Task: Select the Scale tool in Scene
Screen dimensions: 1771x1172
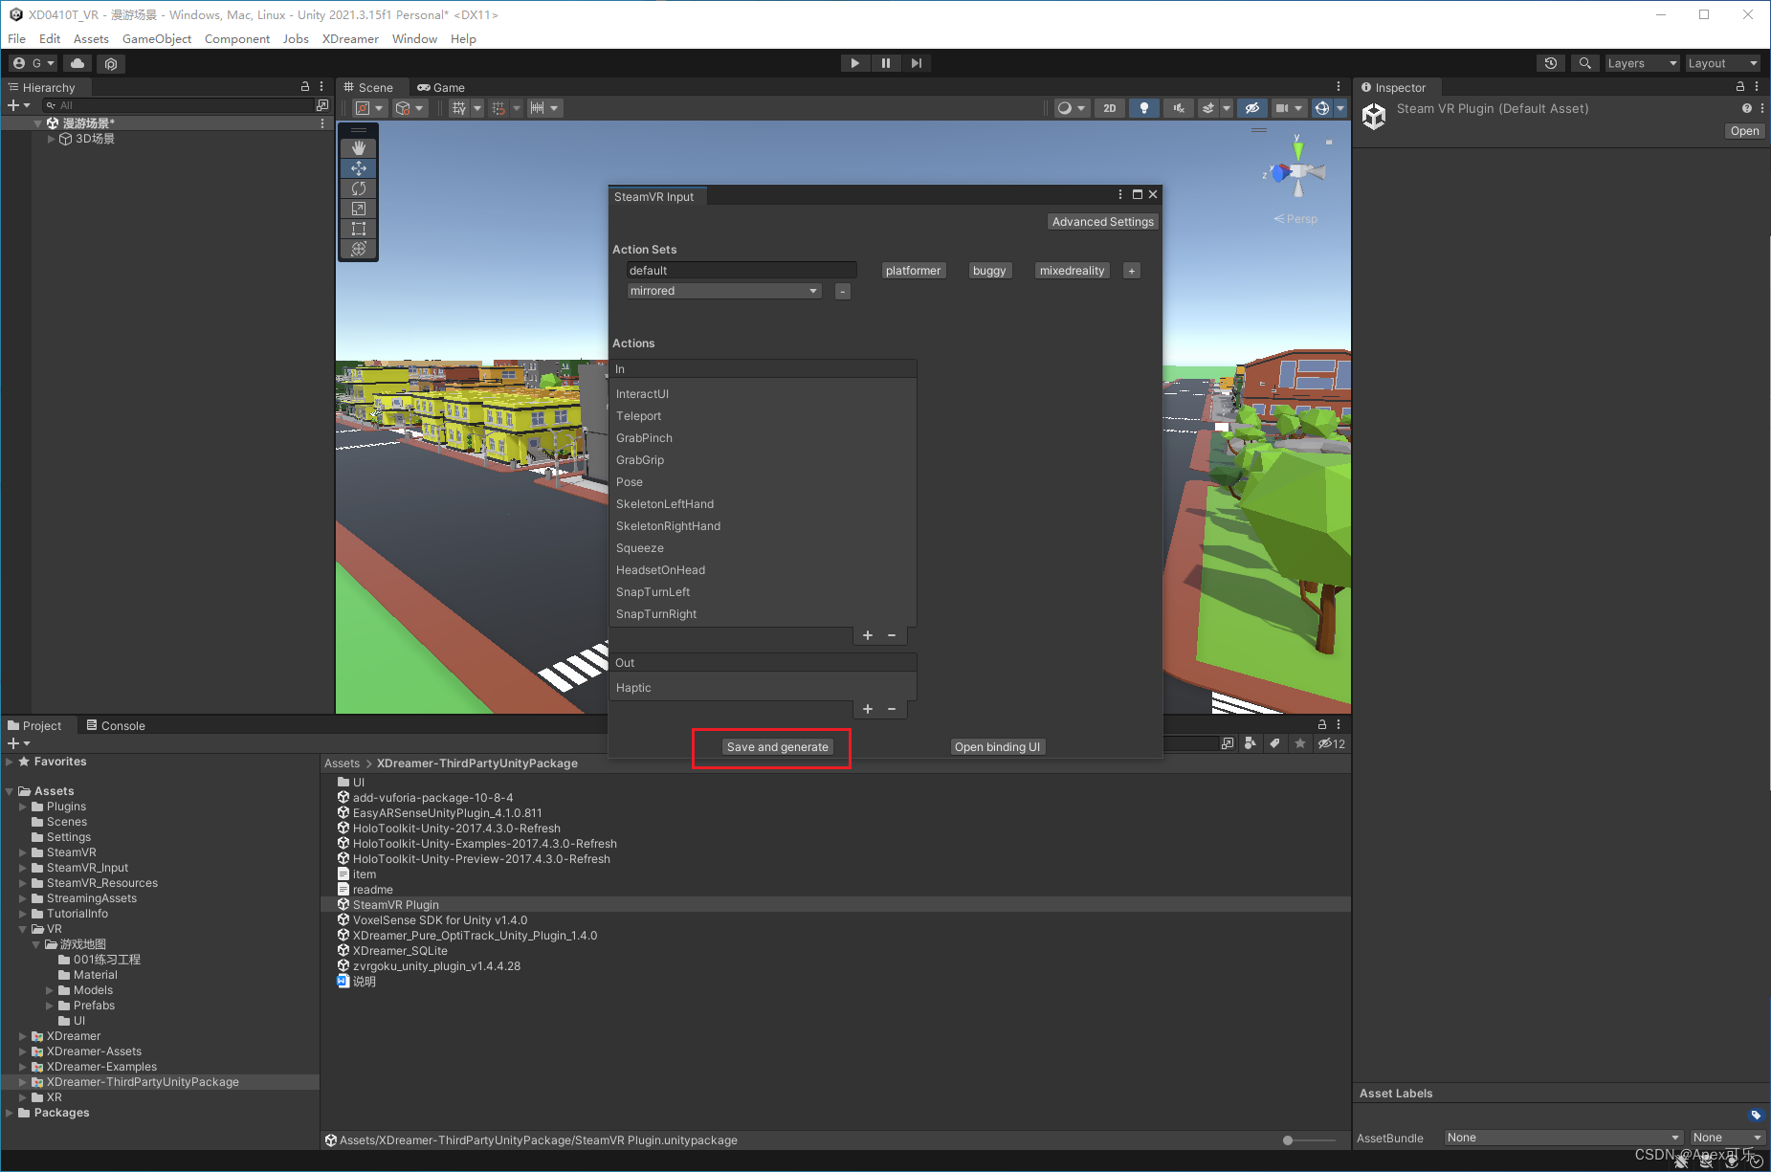Action: pos(359,209)
